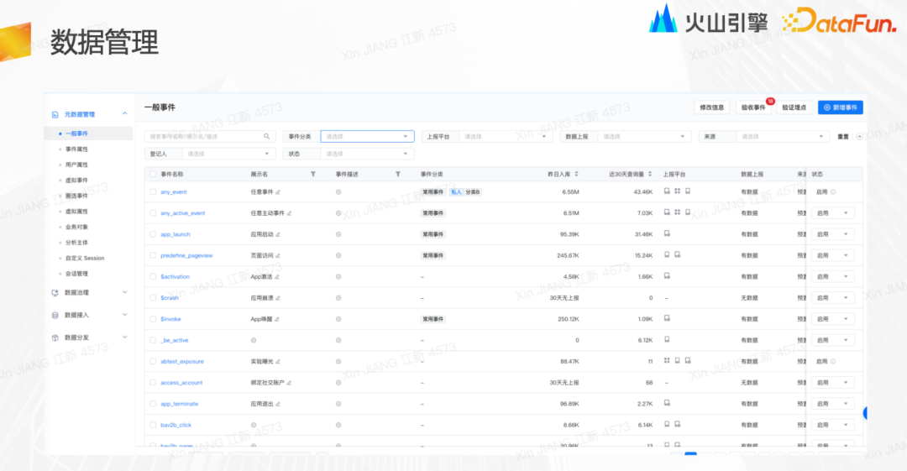Select 用户属性 in sidebar
Screen dimensions: 907x471
click(77, 165)
